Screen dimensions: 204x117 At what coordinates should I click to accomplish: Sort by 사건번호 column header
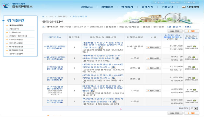point(55,37)
